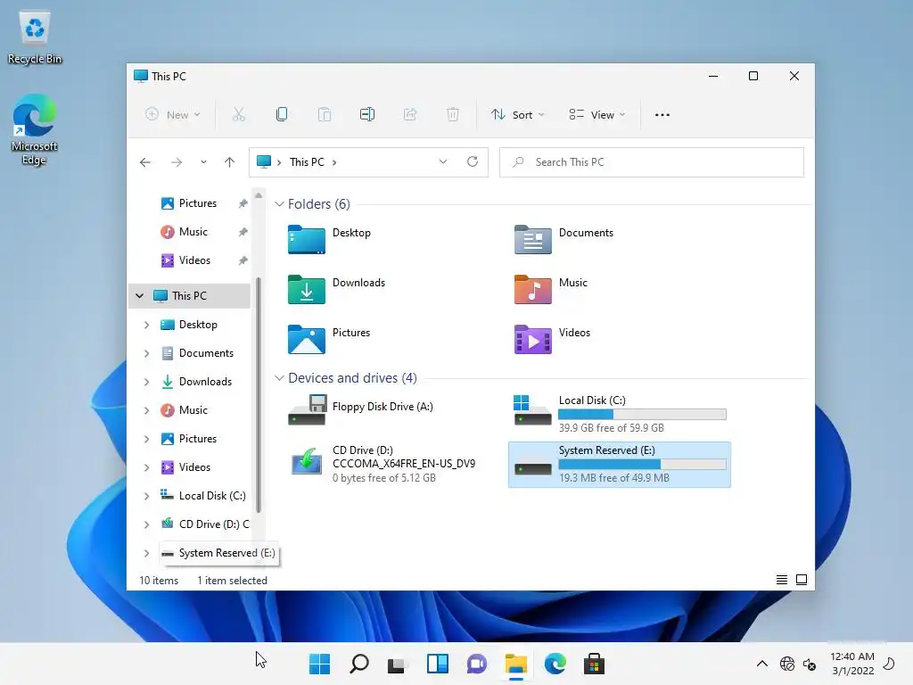
Task: Click This PC breadcrumb in address bar
Action: tap(307, 162)
